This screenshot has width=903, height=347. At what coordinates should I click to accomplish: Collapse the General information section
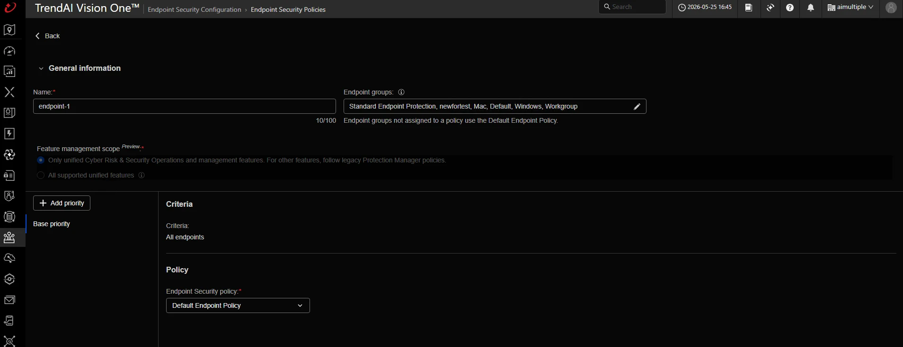41,68
